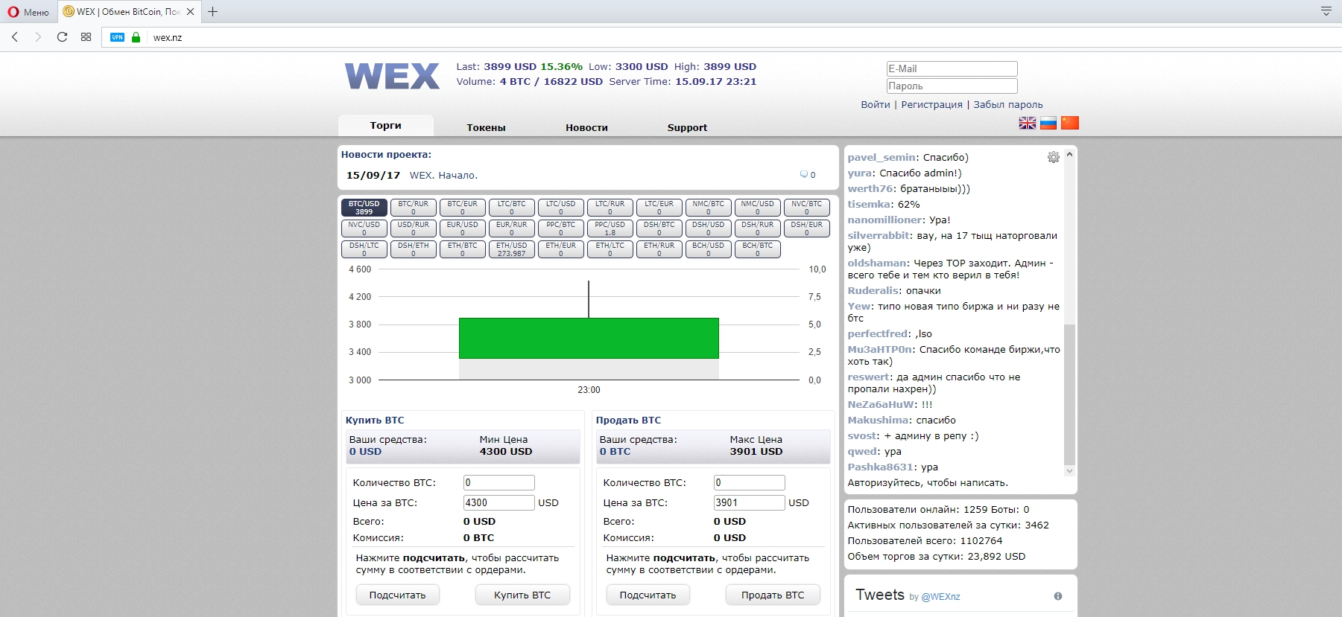
Task: Focus the sell Цена за BTC field
Action: coord(750,502)
